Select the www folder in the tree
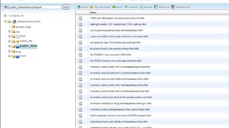The height and width of the screenshot is (128, 229). tap(23, 56)
